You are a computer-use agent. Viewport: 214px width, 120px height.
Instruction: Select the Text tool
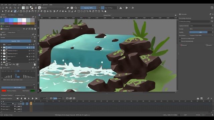click(6, 11)
